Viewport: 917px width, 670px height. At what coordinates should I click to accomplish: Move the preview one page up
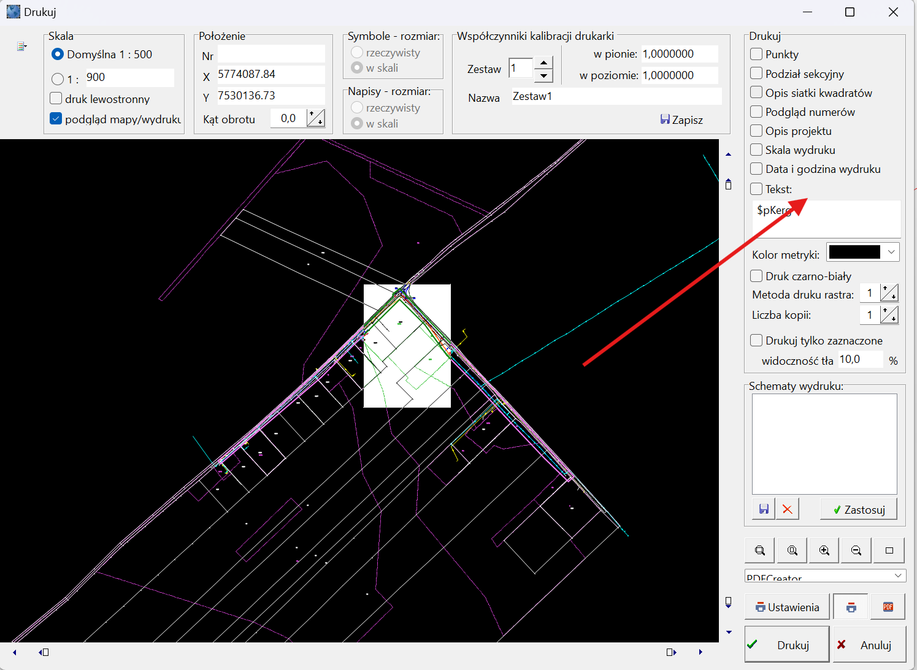[729, 184]
